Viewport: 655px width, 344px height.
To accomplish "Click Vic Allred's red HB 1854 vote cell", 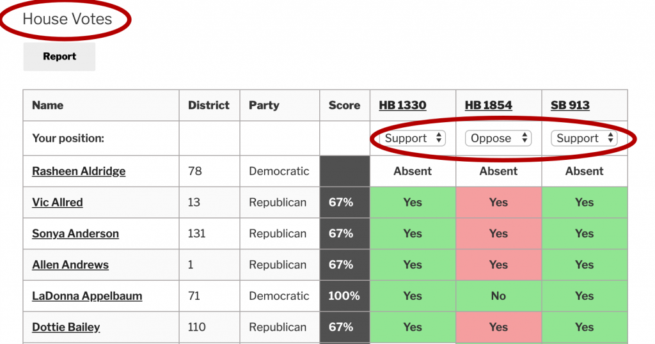I will (x=498, y=203).
